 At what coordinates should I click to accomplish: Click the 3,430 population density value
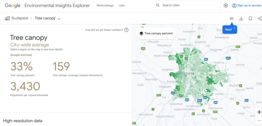[x=25, y=86]
